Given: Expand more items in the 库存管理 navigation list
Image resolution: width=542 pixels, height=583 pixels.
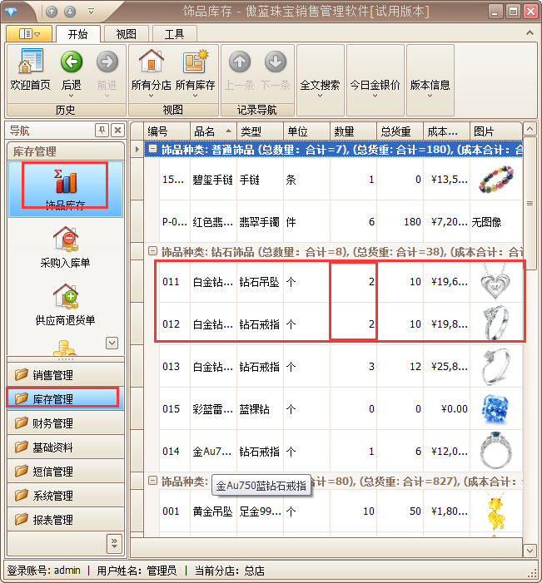Looking at the screenshot, I should [112, 343].
